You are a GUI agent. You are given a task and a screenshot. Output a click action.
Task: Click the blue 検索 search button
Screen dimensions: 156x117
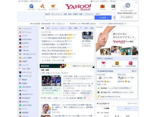pos(103,18)
